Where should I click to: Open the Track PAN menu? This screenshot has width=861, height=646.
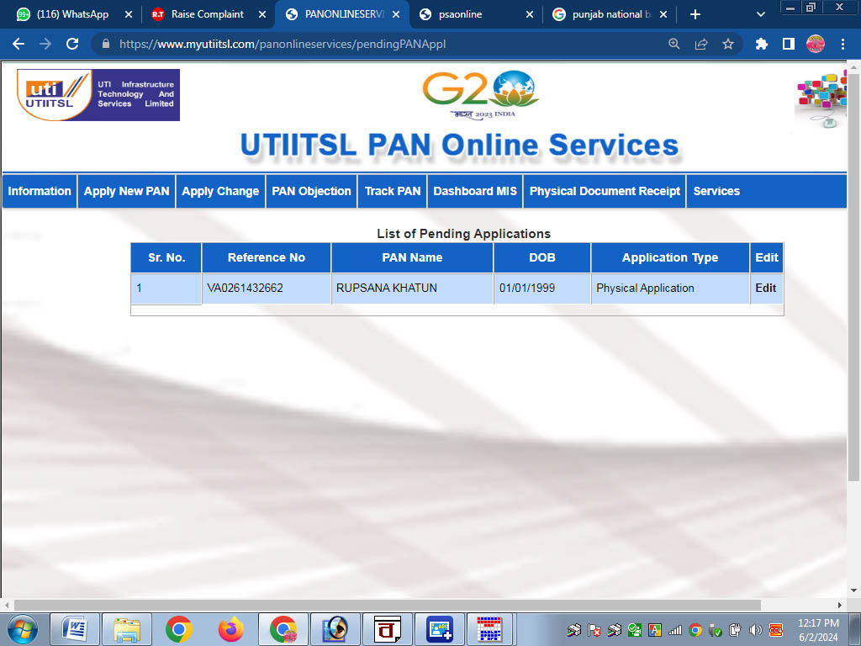pyautogui.click(x=392, y=191)
